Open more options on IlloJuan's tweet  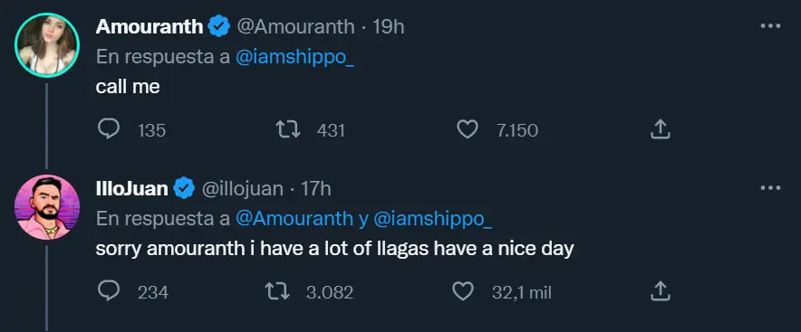(770, 188)
